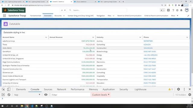Open the Fundamentals navigation tab
The width and height of the screenshot is (193, 108).
pyautogui.click(x=36, y=16)
